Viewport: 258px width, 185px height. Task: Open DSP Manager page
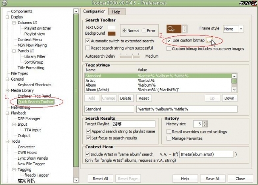pos(29,118)
